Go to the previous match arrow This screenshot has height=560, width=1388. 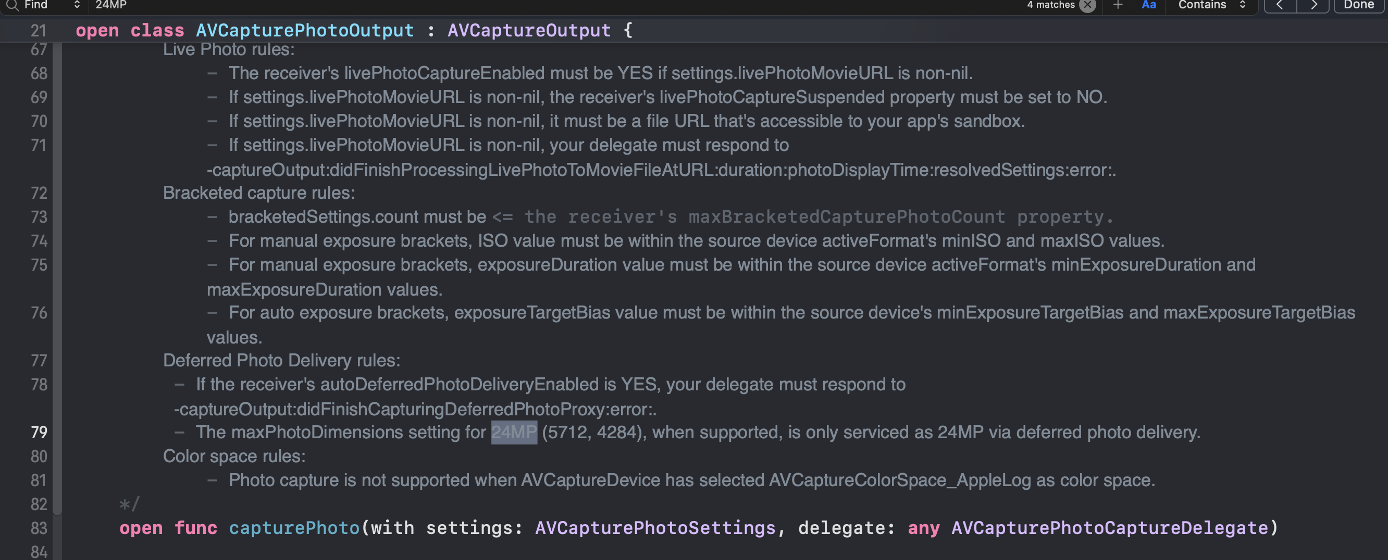pos(1280,5)
